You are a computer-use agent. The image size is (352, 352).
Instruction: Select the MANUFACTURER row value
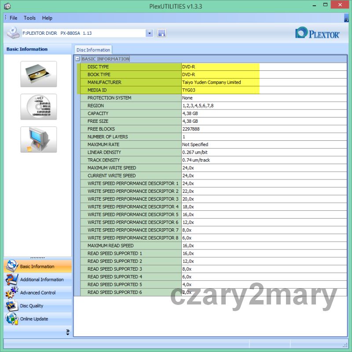[x=212, y=82]
